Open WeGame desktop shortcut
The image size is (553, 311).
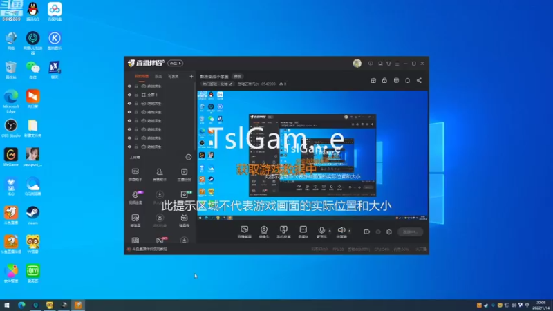point(11,158)
